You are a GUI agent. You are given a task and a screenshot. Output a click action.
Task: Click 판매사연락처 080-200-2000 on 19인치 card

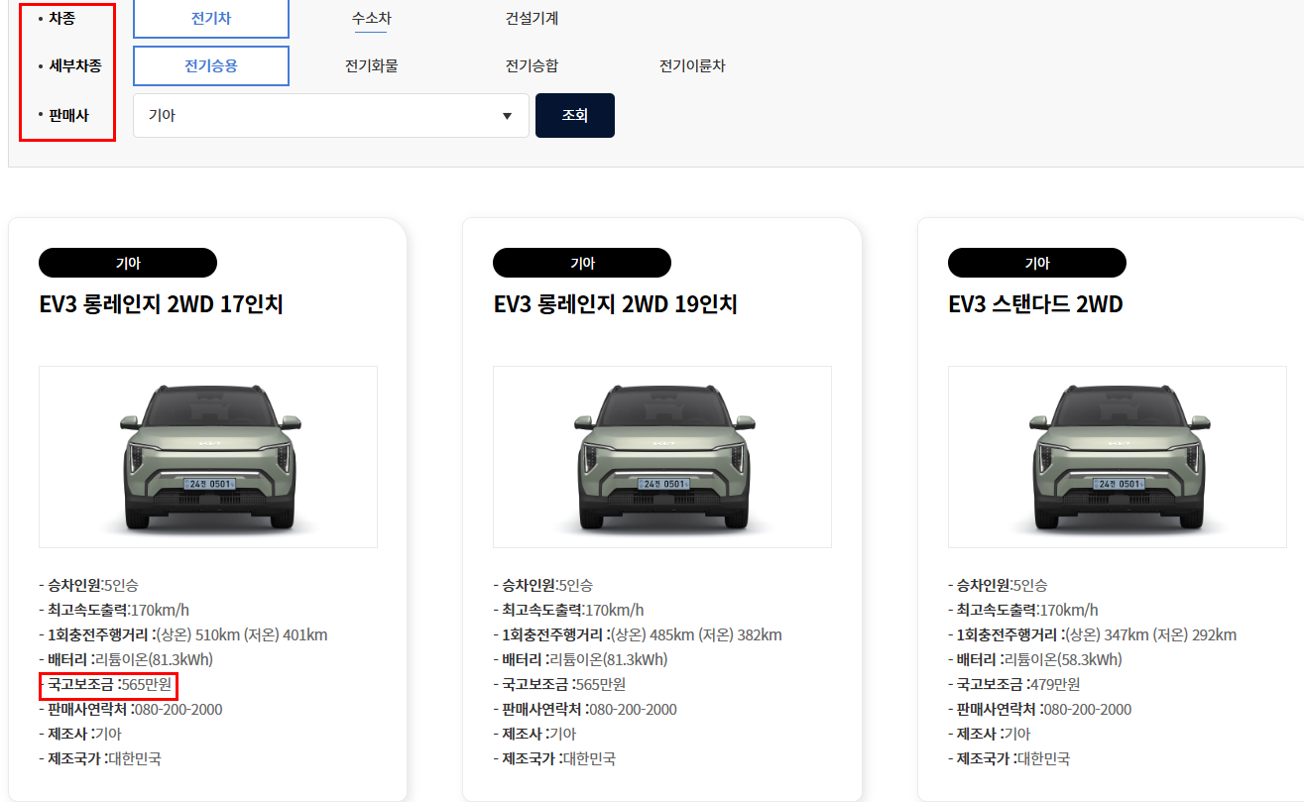pyautogui.click(x=585, y=709)
